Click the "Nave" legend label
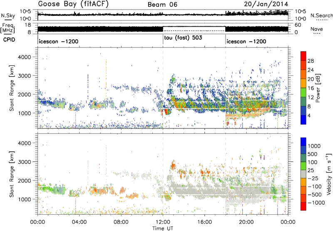 [x=317, y=29]
